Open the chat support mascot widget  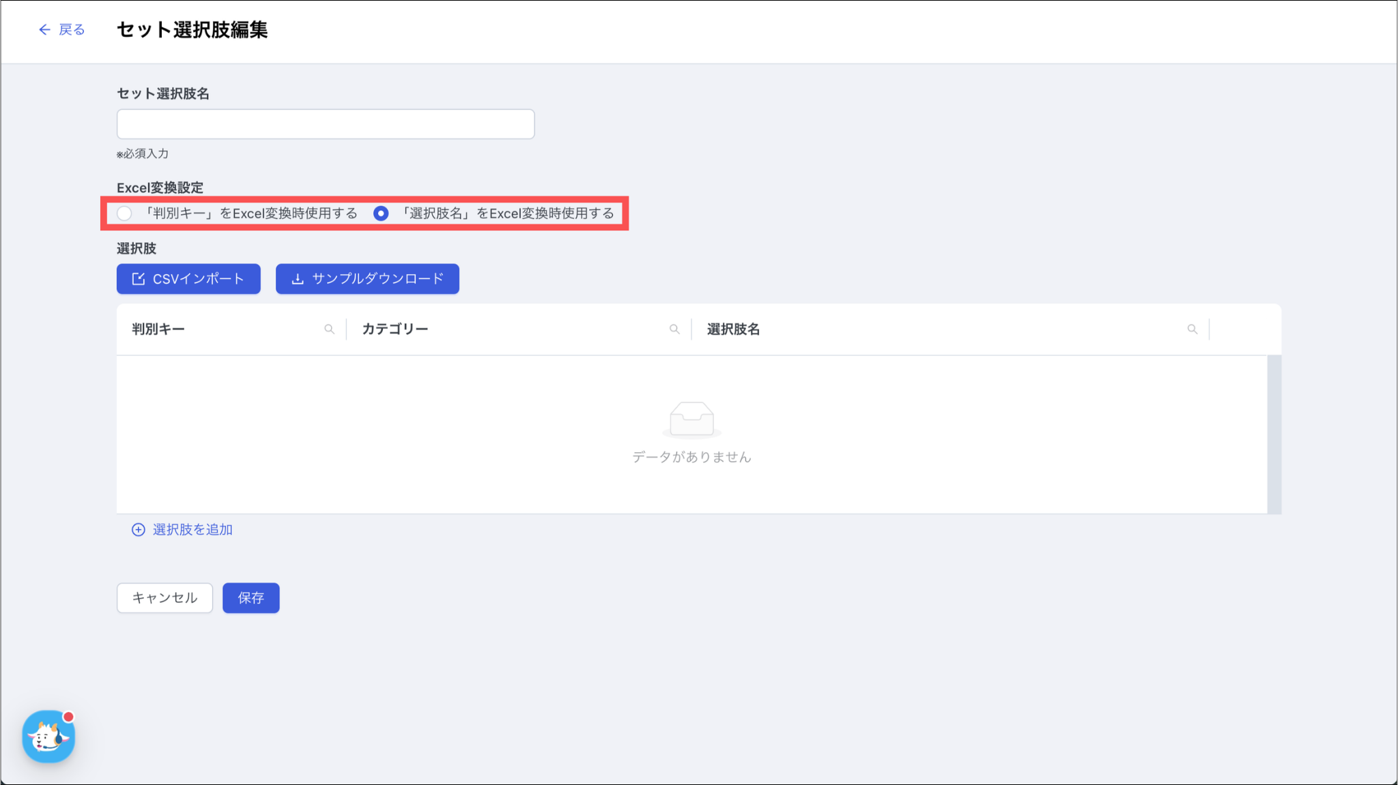pos(48,737)
